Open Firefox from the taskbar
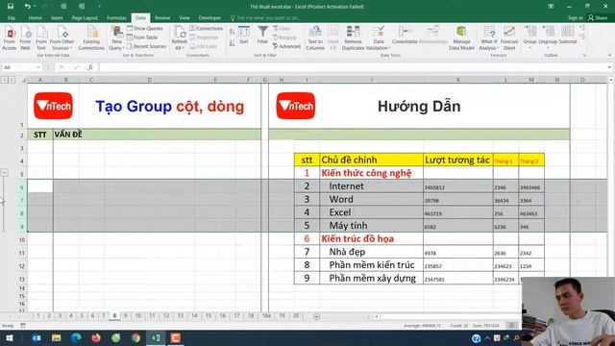Viewport: 615px width, 346px height. click(96, 337)
